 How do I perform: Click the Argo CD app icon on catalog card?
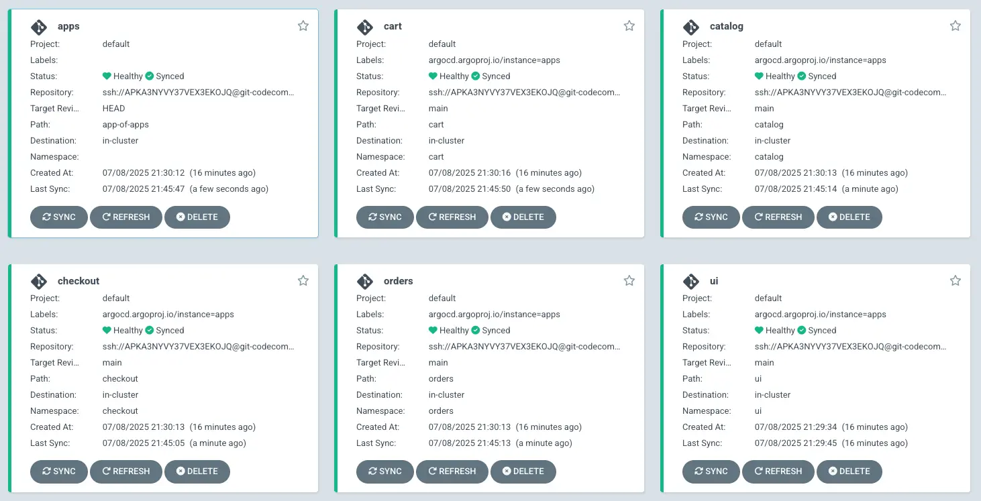pyautogui.click(x=691, y=27)
